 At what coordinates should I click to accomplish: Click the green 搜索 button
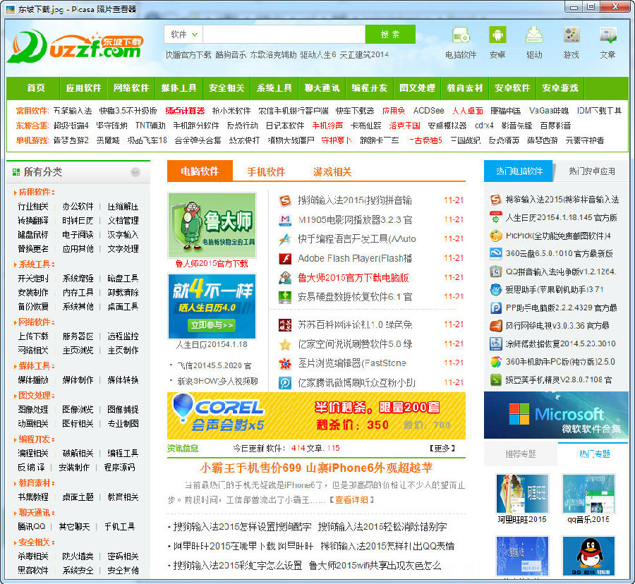tap(390, 35)
